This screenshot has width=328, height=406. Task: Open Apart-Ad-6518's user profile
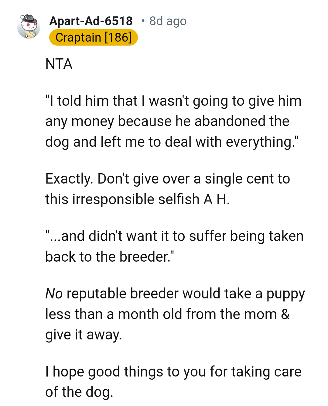pos(91,21)
